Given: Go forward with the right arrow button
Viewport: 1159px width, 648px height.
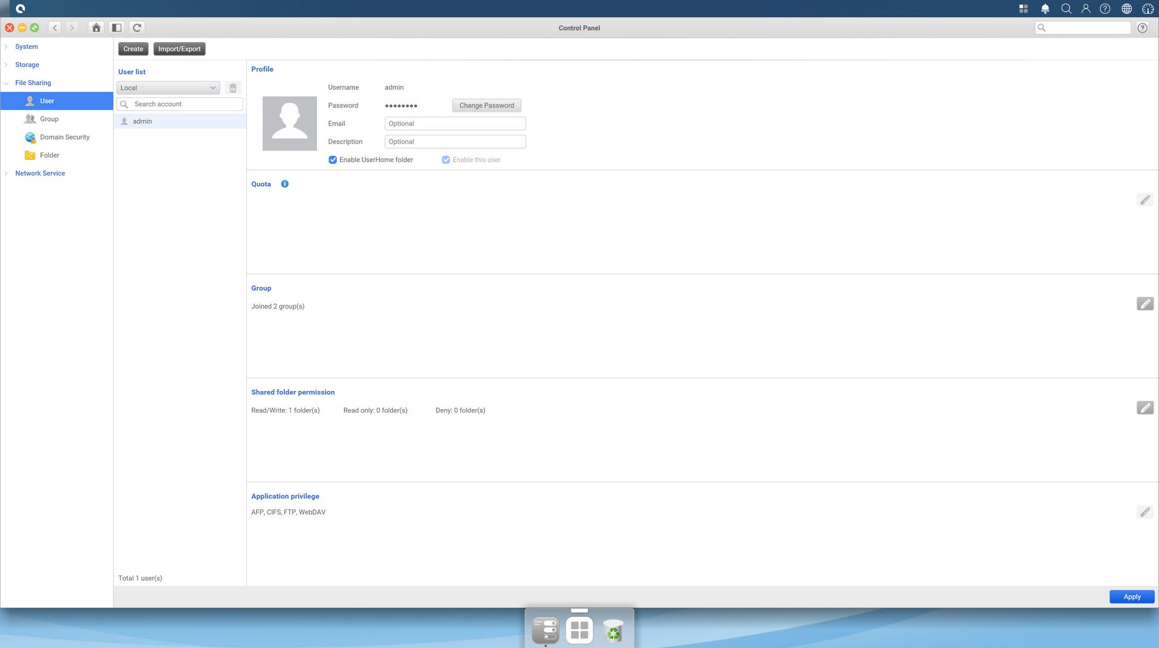Looking at the screenshot, I should tap(72, 28).
